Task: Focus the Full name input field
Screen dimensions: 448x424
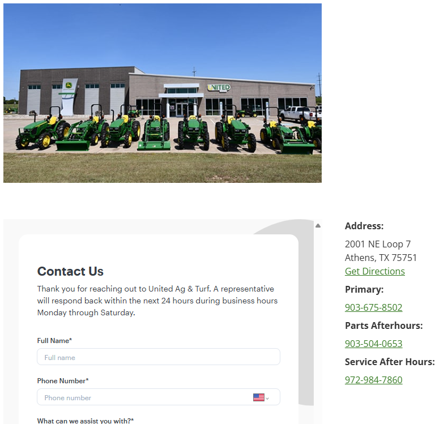Action: point(159,357)
